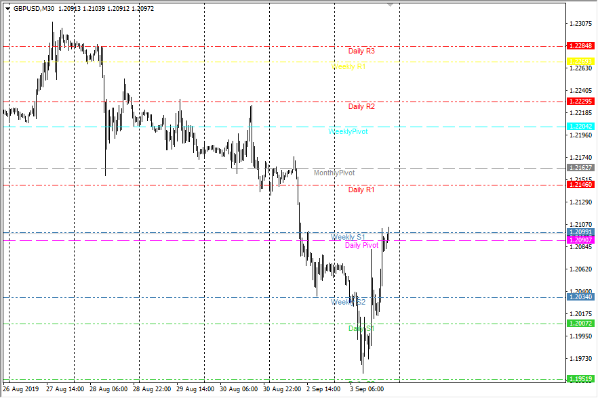Click the magenta 1.20907 price tag
Viewport: 598px width, 398px height.
[x=581, y=240]
